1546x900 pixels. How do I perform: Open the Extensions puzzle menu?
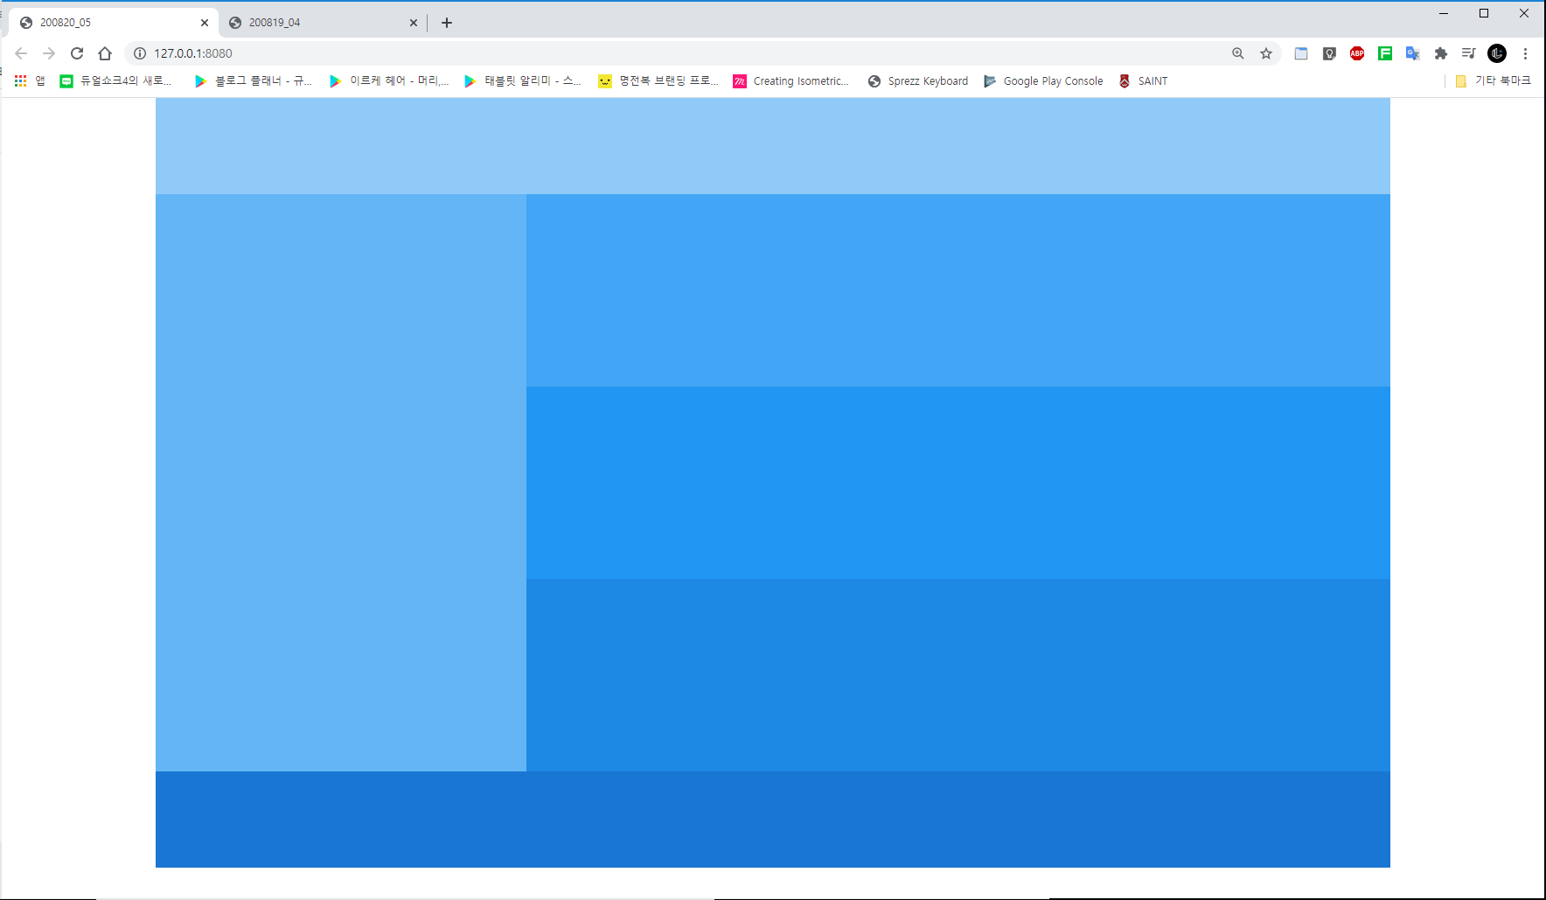click(x=1441, y=53)
